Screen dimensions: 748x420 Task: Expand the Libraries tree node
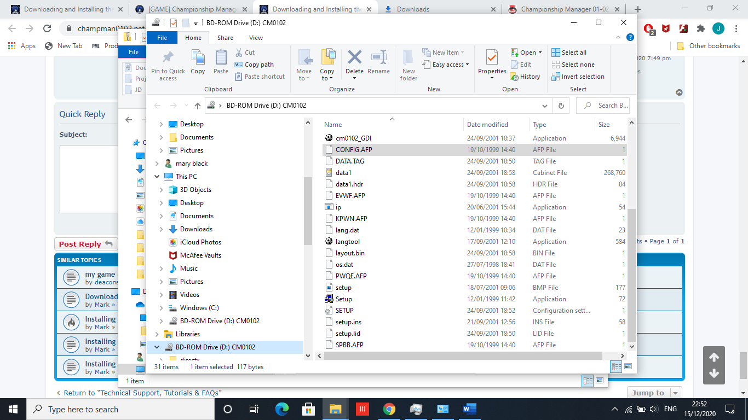click(x=157, y=334)
